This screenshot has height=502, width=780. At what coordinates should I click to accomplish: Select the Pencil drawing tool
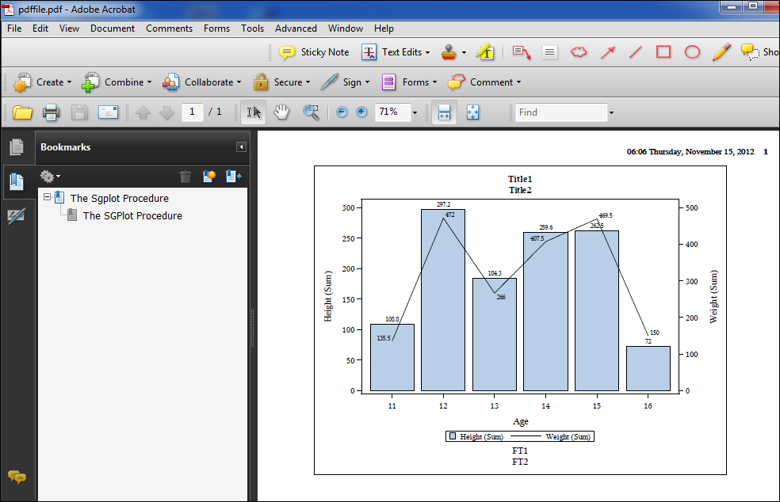pos(721,52)
